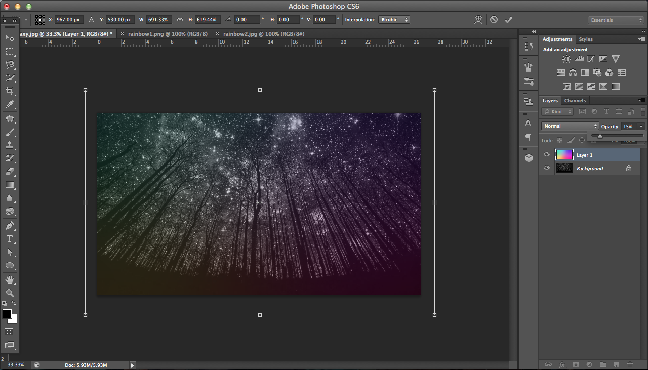Lock transparent pixels on the layer
The image size is (648, 370).
(x=559, y=141)
